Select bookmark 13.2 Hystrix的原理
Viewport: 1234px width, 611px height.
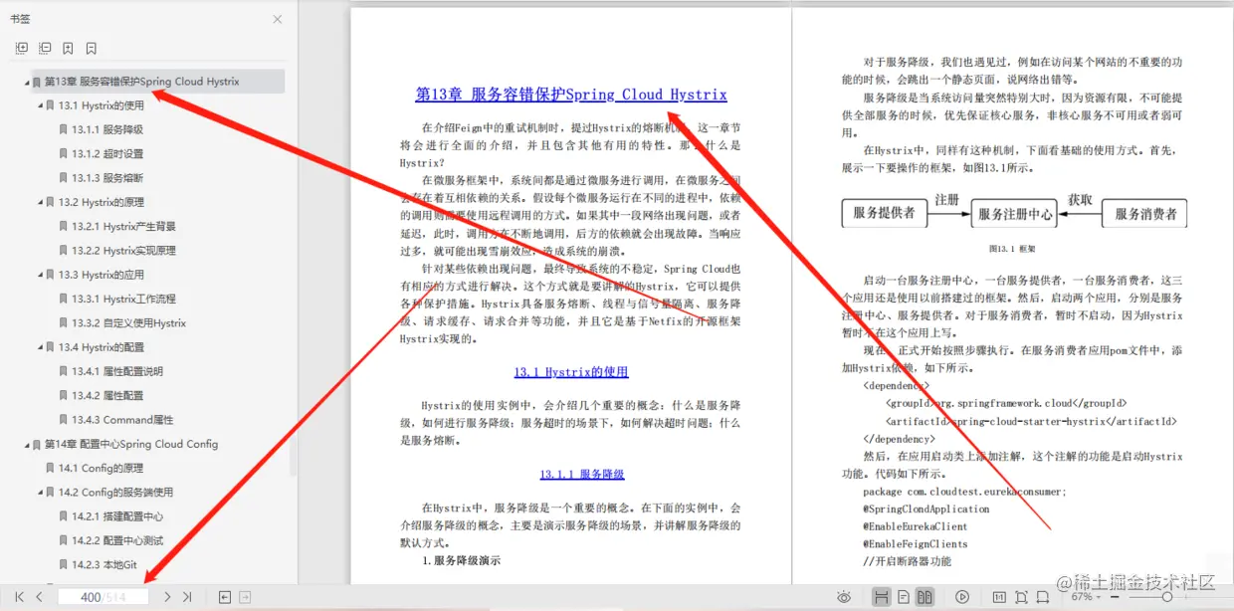(102, 202)
